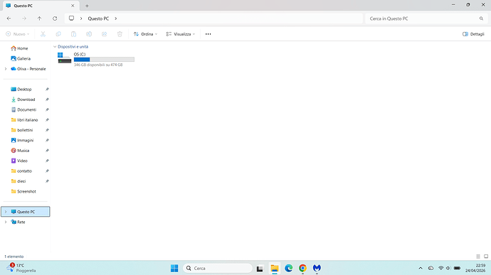Click the taskbar Cerca search box
The image size is (491, 275).
click(x=218, y=268)
